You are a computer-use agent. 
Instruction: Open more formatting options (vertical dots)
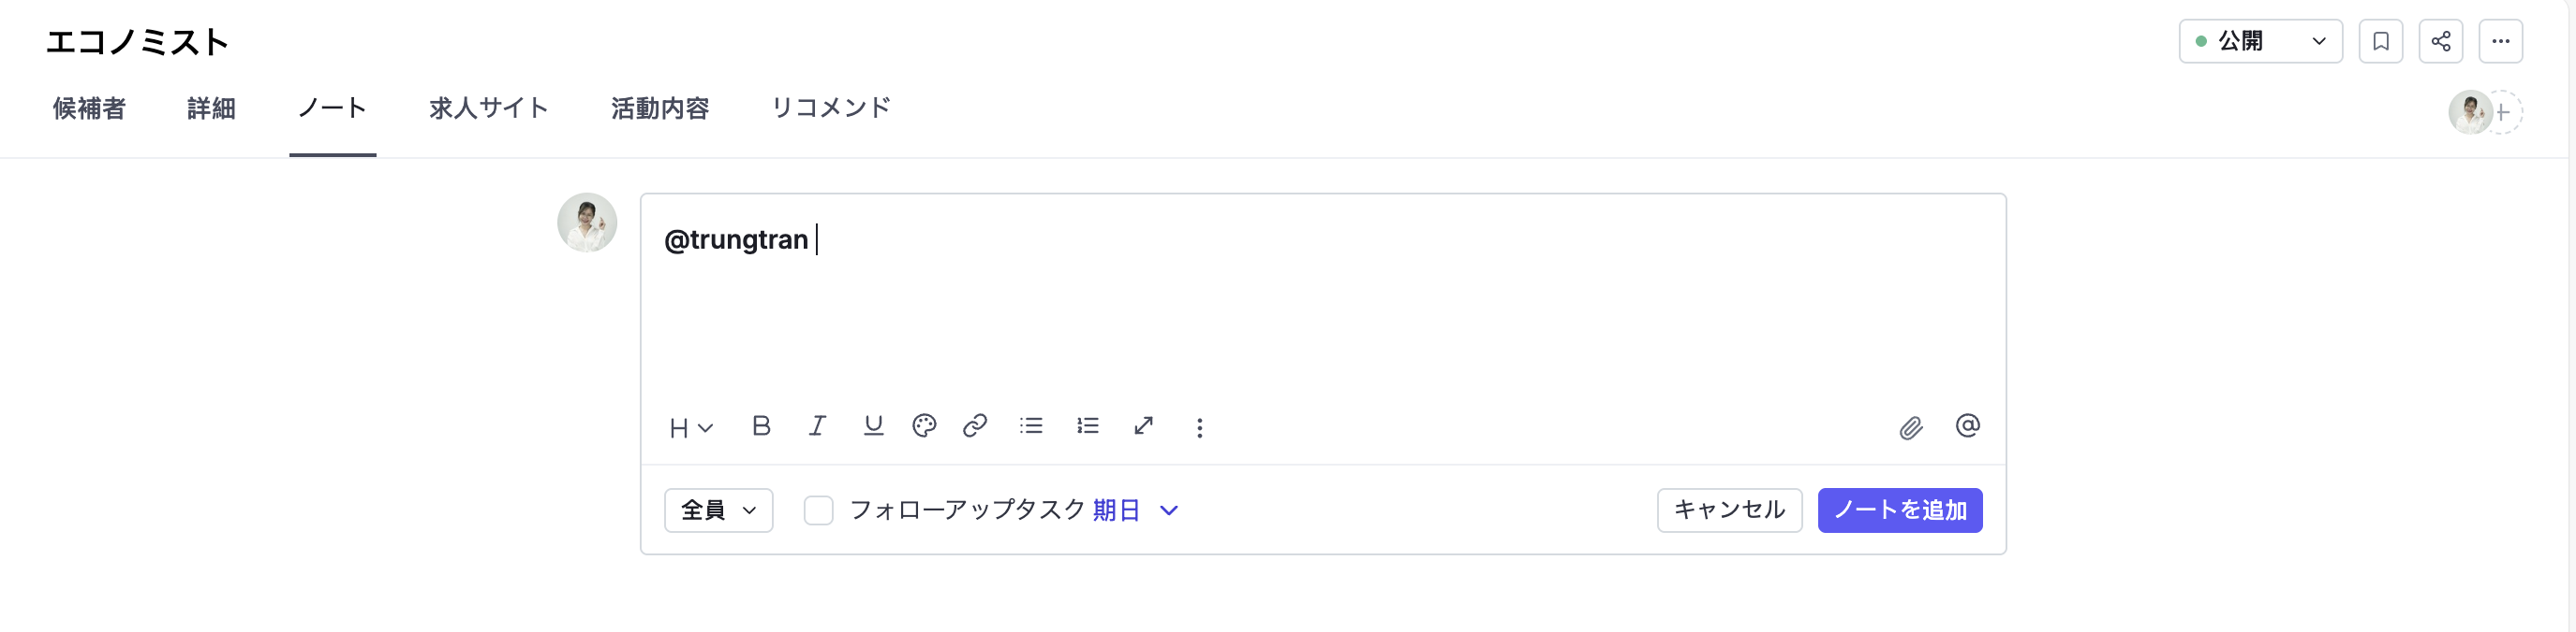[1200, 428]
